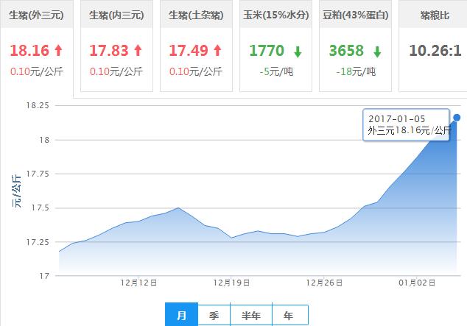Switch chart range to 月
The image size is (467, 326).
pos(181,315)
